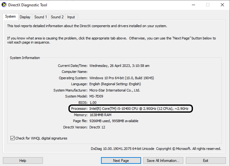Toggle Check for WHQL digital signatures checkbox
This screenshot has height=166, width=230.
coord(13,138)
